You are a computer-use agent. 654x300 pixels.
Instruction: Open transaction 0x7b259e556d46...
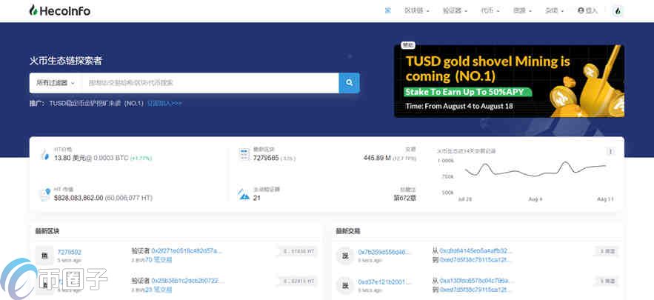pos(384,252)
